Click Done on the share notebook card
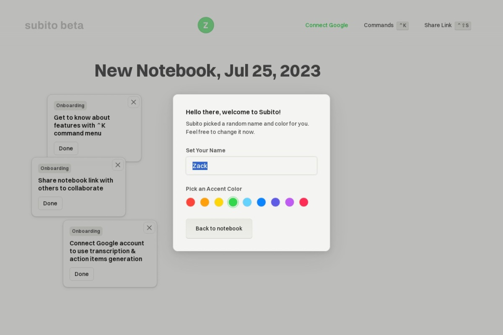Screen dimensions: 503x335 click(x=50, y=204)
